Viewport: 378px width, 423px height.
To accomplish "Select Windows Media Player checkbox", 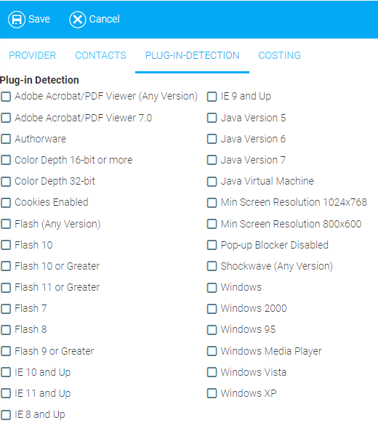I will (212, 351).
